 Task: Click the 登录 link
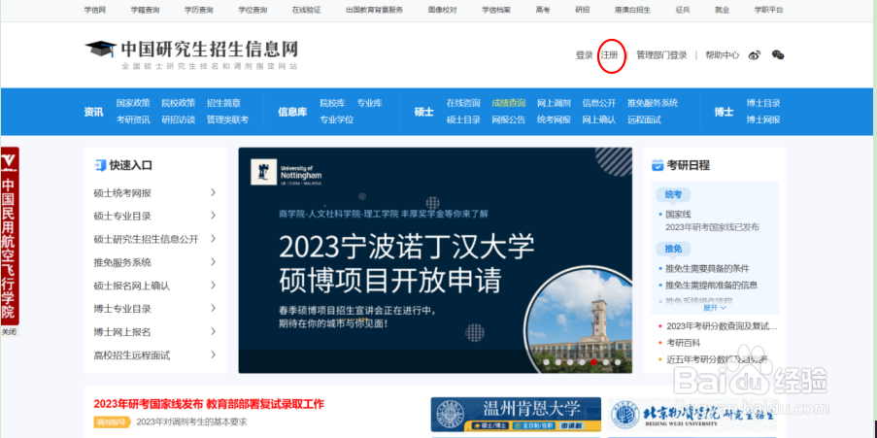[584, 55]
